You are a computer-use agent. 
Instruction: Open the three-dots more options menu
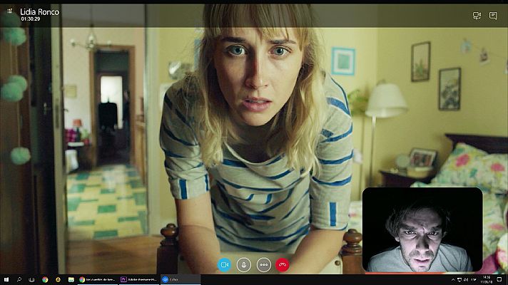click(264, 264)
